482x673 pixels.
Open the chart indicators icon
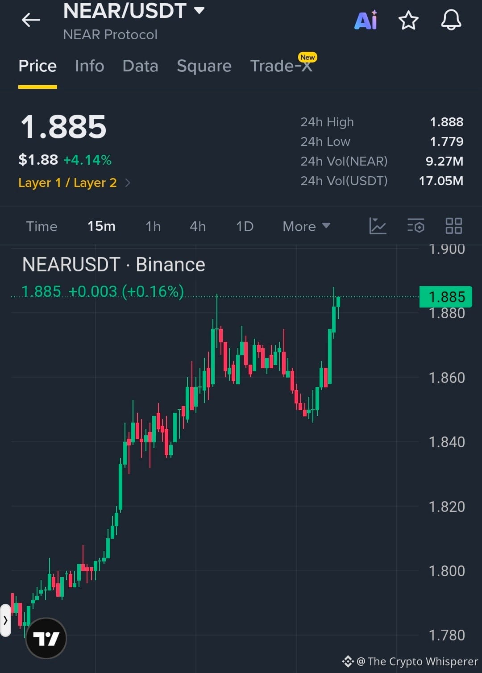click(378, 226)
